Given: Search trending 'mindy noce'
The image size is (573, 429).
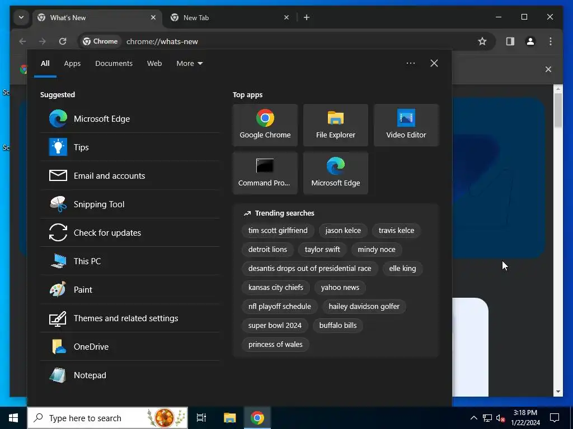Looking at the screenshot, I should coord(377,250).
